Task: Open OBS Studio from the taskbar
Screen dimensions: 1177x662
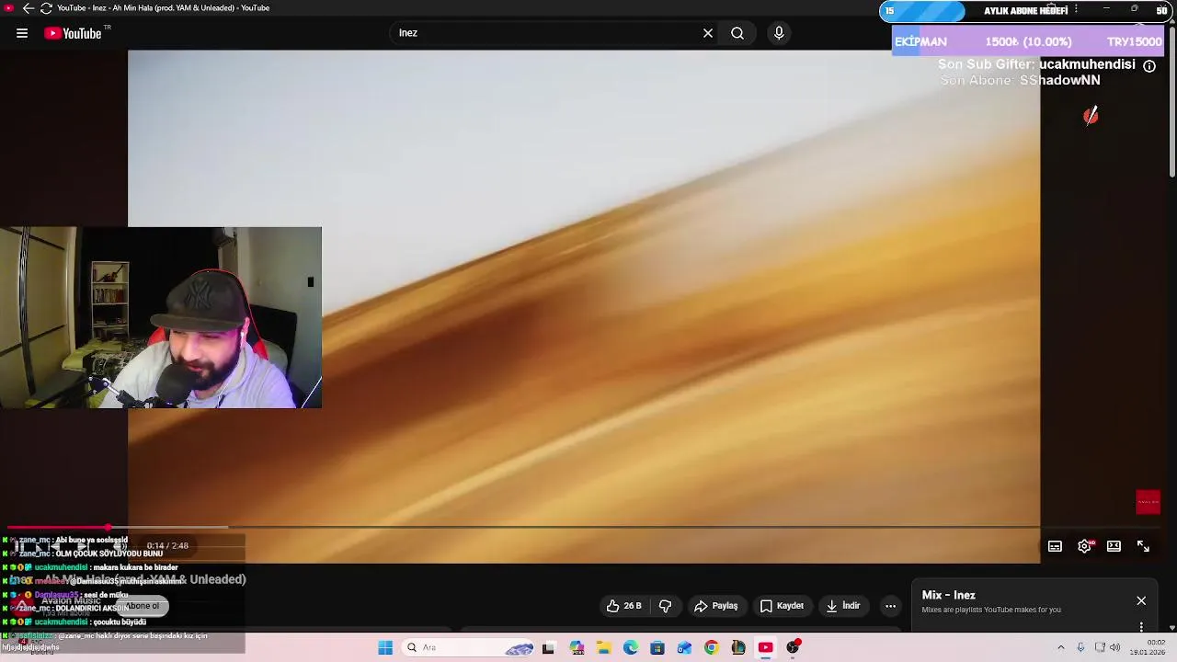Action: 794,647
